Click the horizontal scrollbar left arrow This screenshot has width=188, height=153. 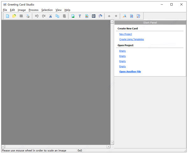pos(3,146)
